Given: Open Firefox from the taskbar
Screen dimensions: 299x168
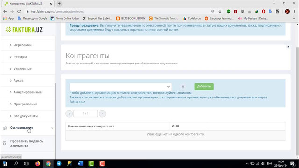Looking at the screenshot, I should point(37,164).
